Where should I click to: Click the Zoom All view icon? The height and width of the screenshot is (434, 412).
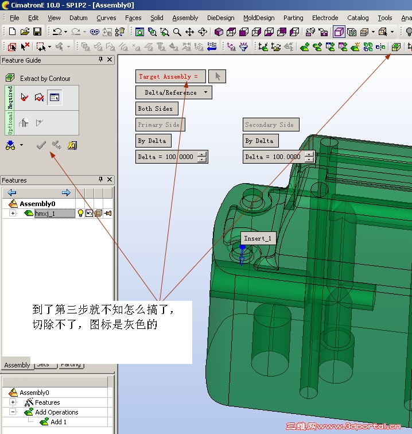(139, 32)
